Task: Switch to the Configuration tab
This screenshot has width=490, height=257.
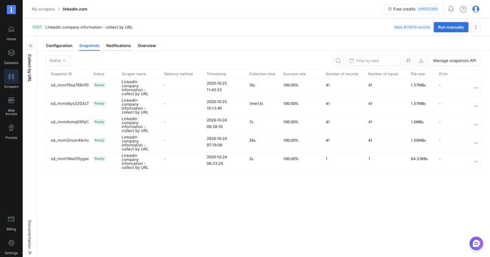Action: tap(59, 46)
